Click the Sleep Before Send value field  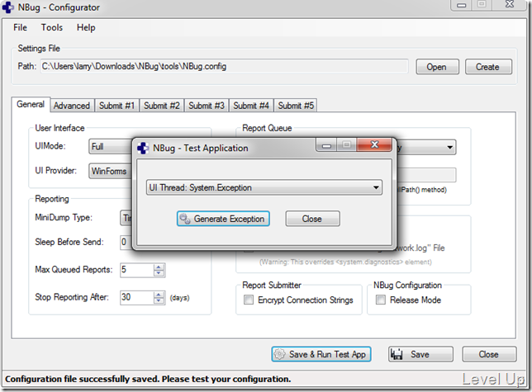(126, 243)
